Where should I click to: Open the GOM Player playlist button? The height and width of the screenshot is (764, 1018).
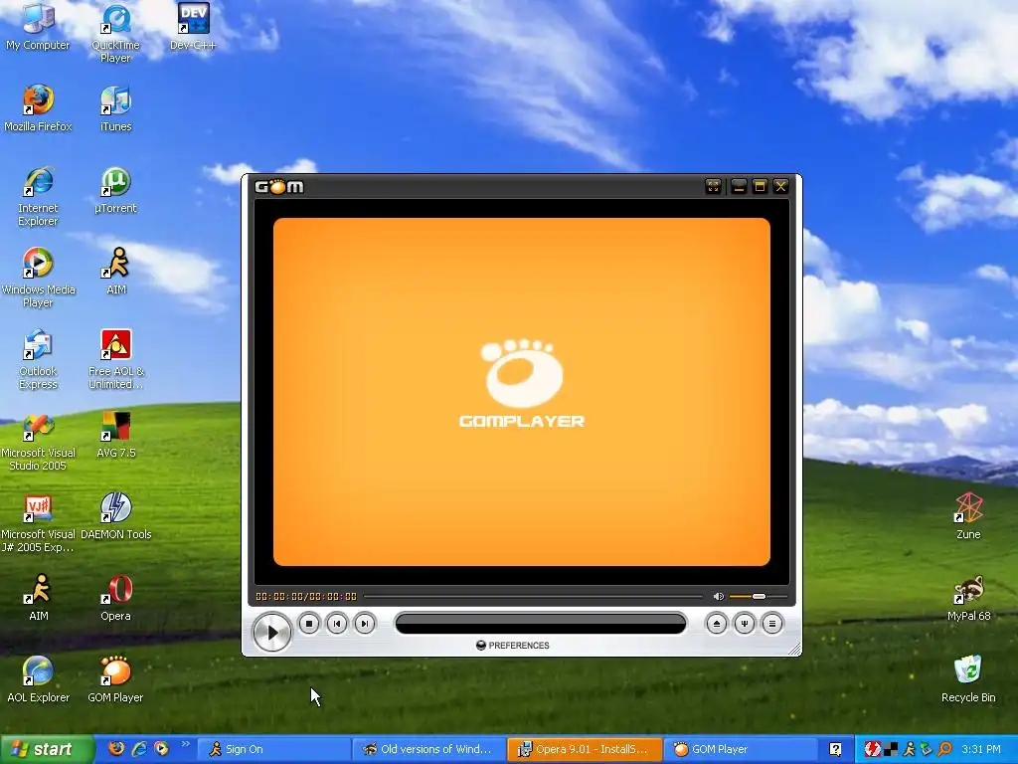click(x=771, y=624)
